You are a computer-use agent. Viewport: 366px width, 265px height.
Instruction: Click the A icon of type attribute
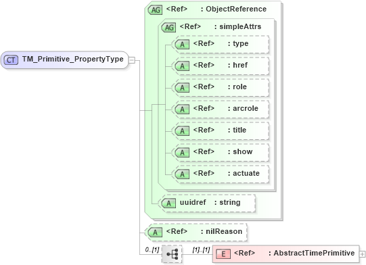(x=182, y=45)
